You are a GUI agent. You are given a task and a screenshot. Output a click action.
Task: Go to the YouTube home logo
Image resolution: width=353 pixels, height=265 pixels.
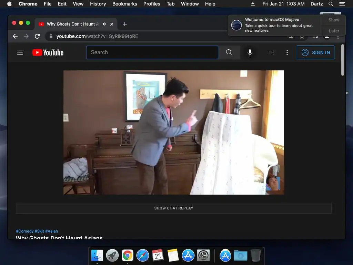click(x=48, y=52)
